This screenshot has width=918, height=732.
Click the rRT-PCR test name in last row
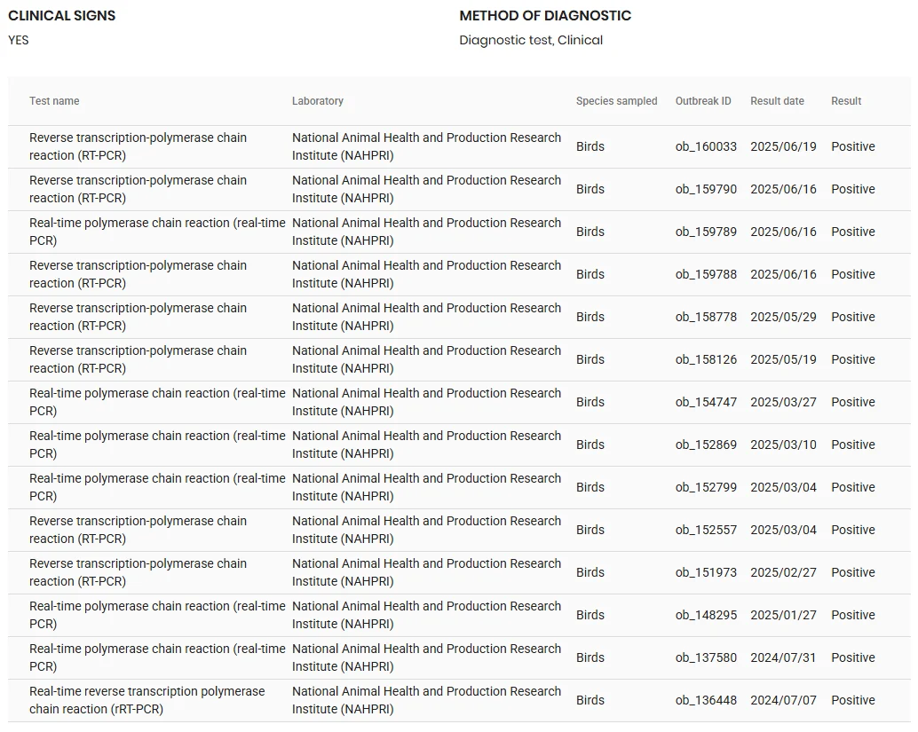pos(147,700)
